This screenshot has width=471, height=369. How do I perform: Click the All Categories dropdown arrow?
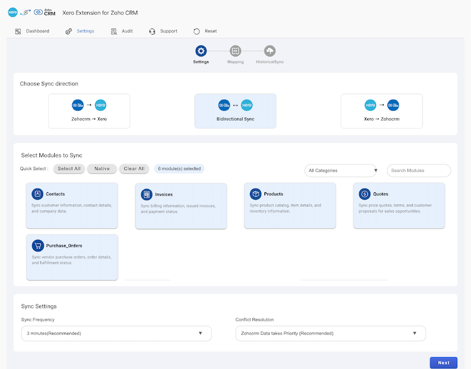click(375, 170)
